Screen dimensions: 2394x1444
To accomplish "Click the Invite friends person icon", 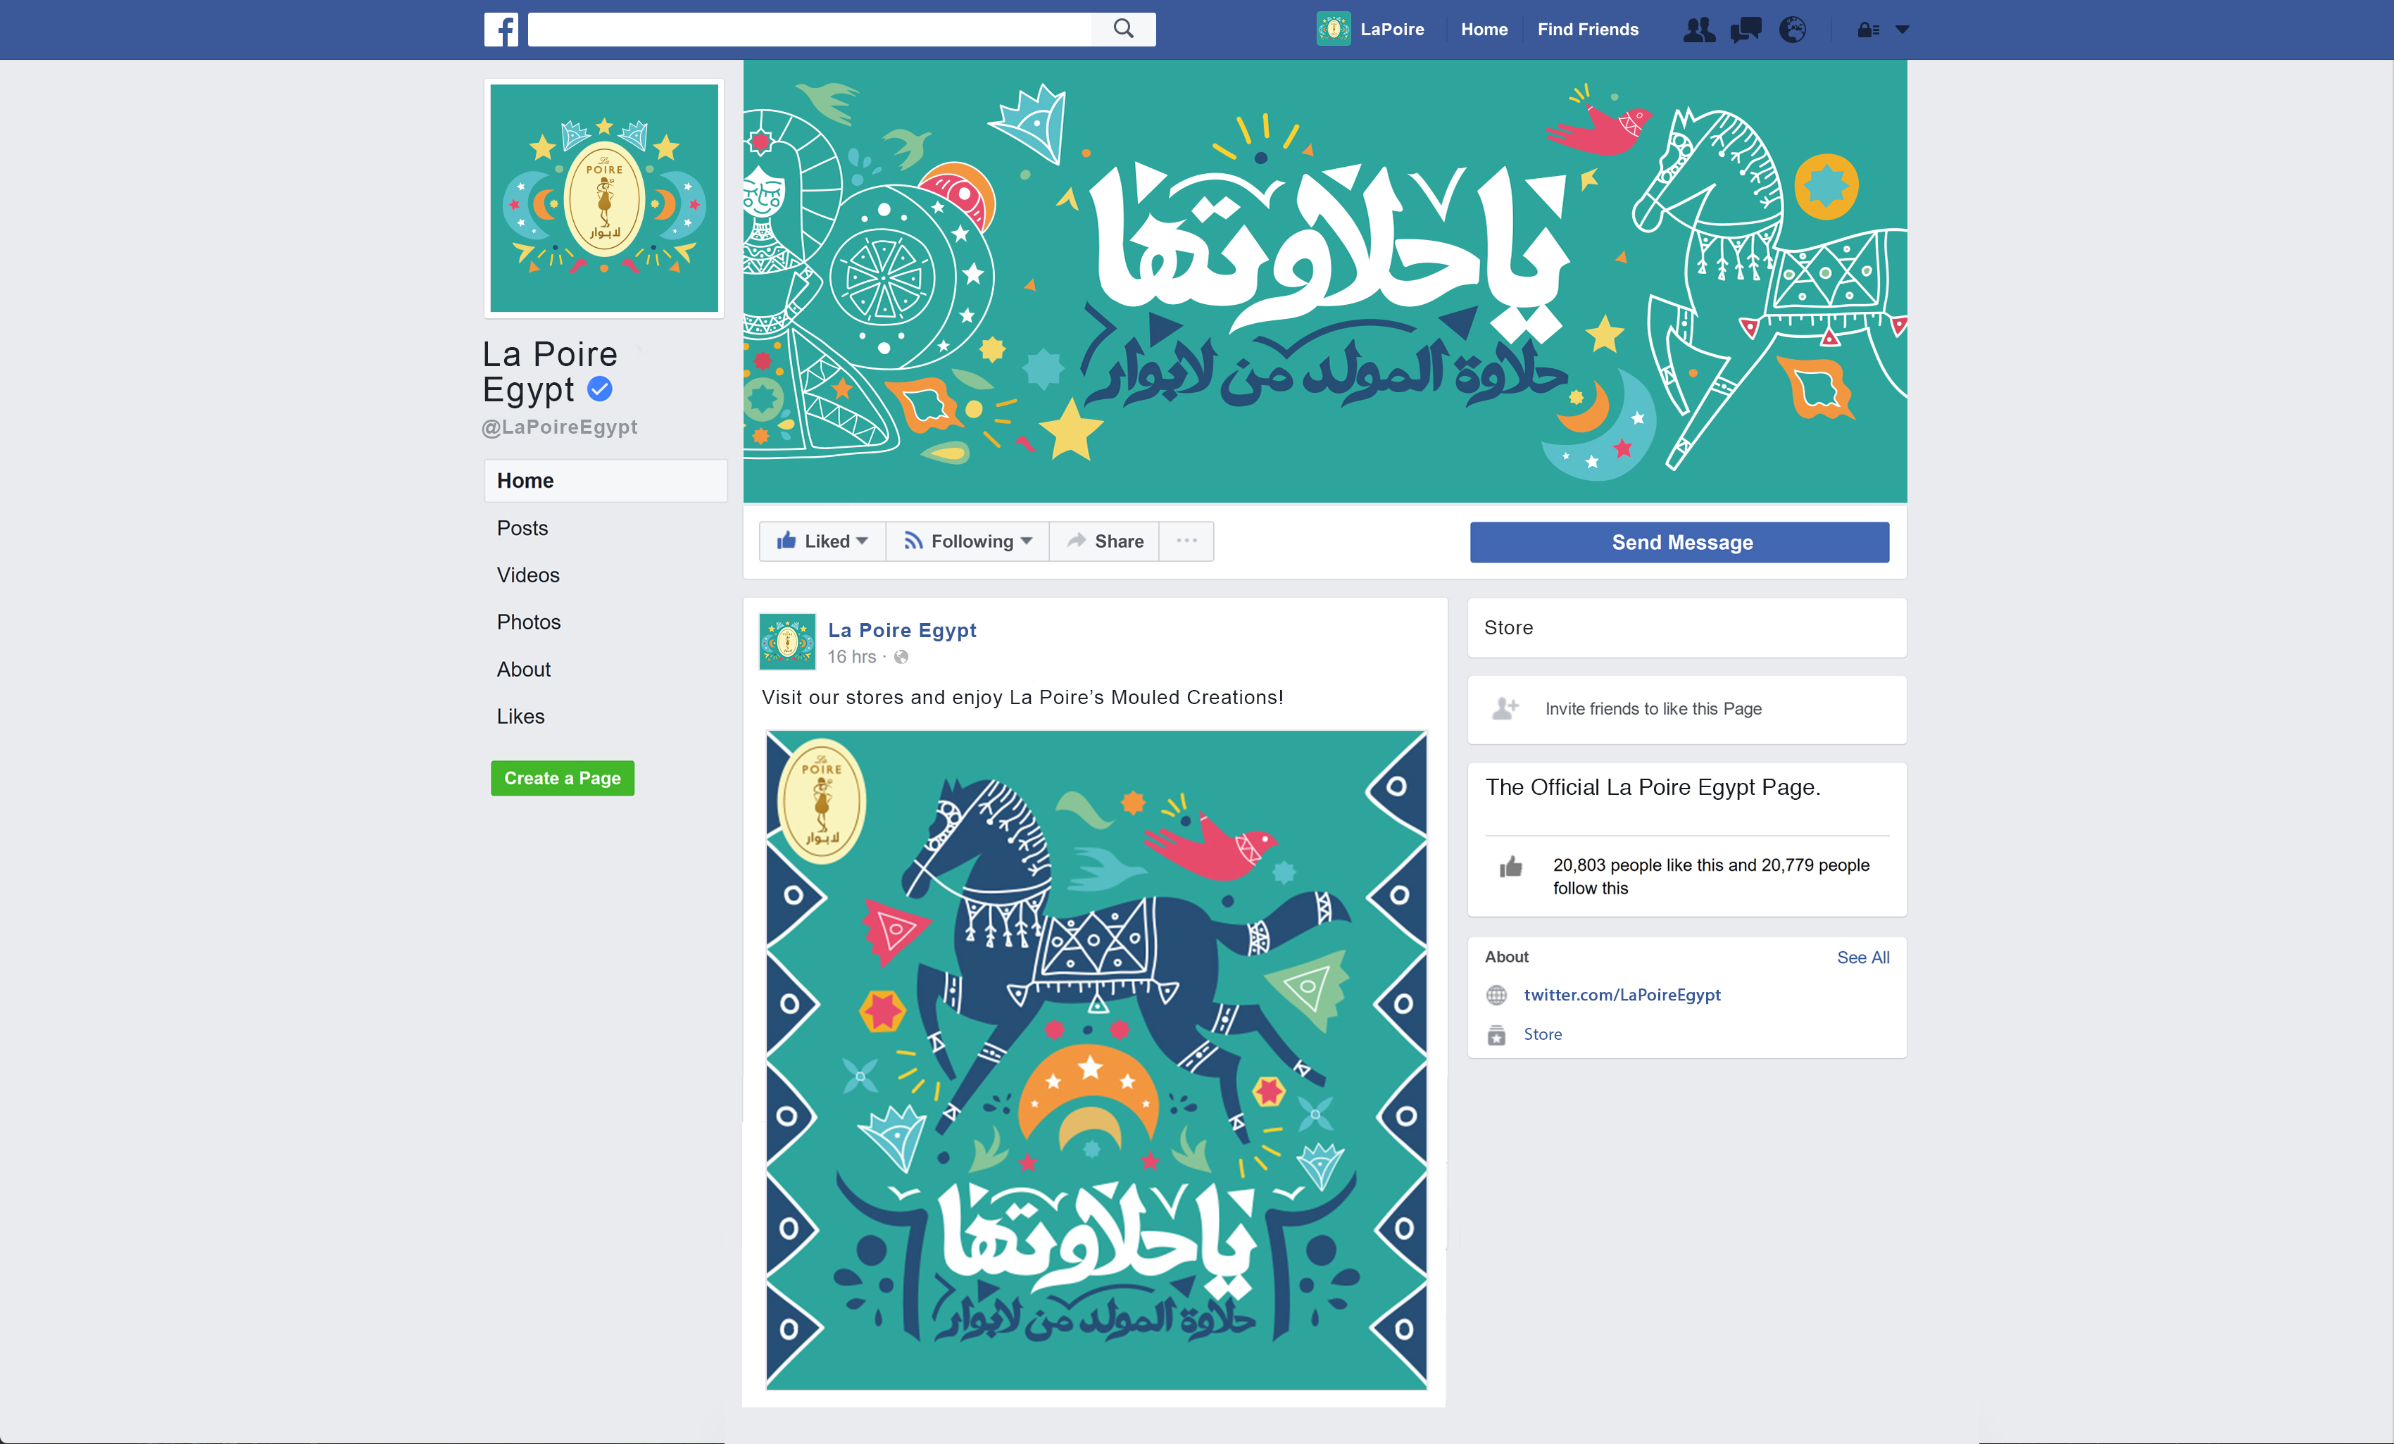I will [x=1505, y=708].
